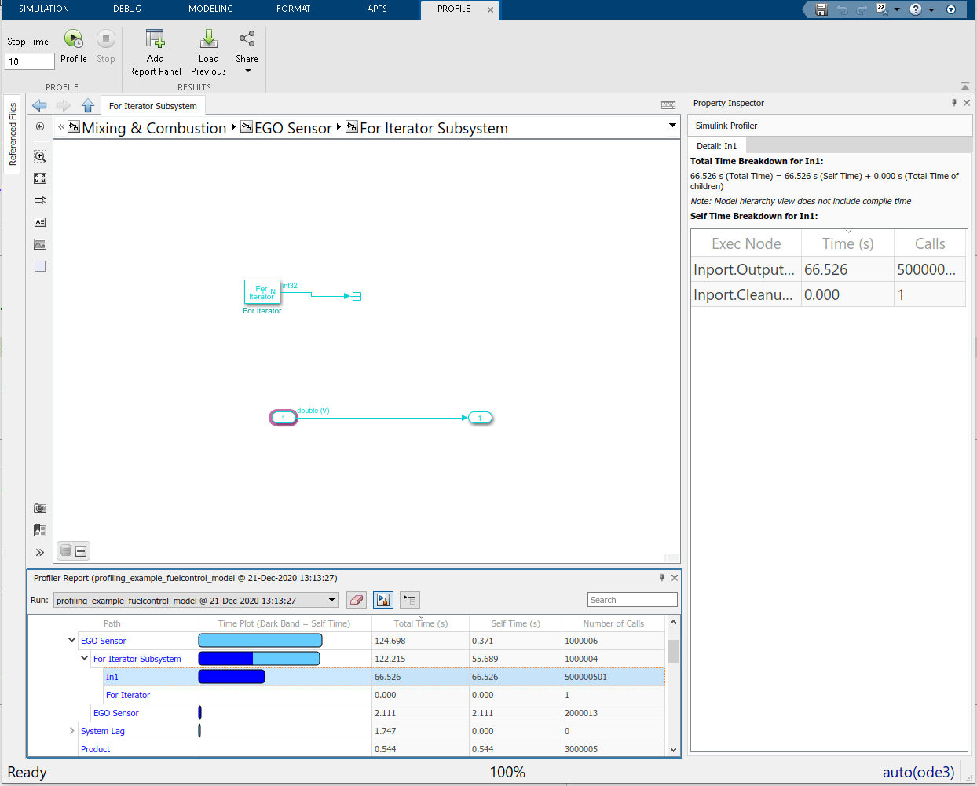Image resolution: width=977 pixels, height=786 pixels.
Task: Load Previous profiling results
Action: coord(208,52)
